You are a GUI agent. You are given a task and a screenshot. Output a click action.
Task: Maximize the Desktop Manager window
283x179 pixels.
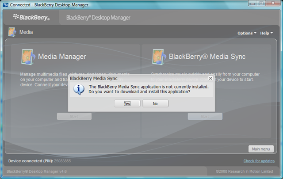pos(261,4)
